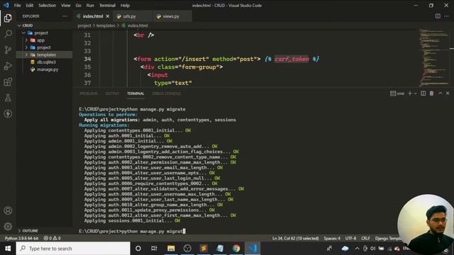This screenshot has height=255, width=454.
Task: Click the project breadcrumb segment
Action: point(84,25)
